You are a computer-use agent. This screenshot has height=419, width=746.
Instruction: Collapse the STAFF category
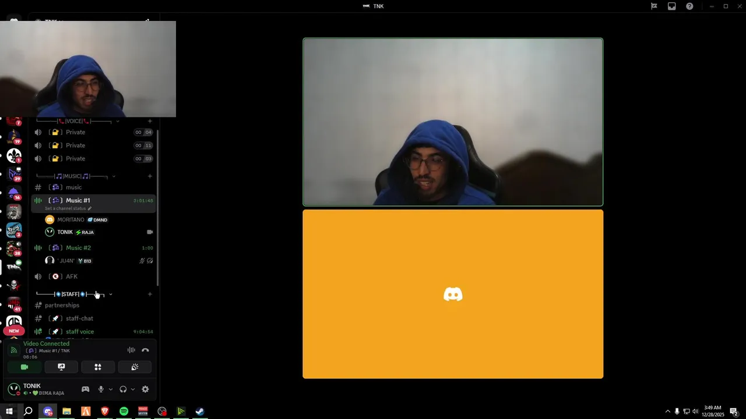click(x=74, y=294)
